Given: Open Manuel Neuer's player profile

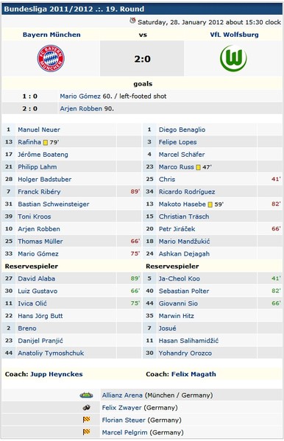Looking at the screenshot, I should click(x=39, y=130).
